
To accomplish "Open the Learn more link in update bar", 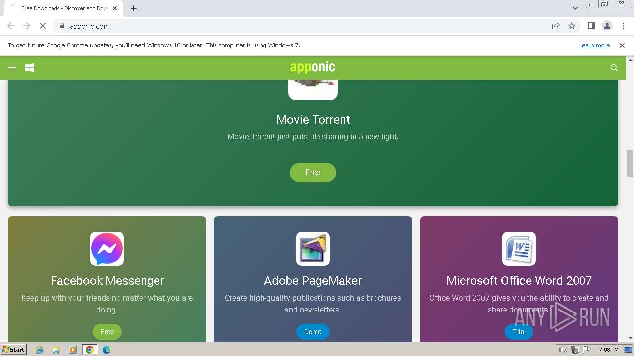I will (594, 45).
